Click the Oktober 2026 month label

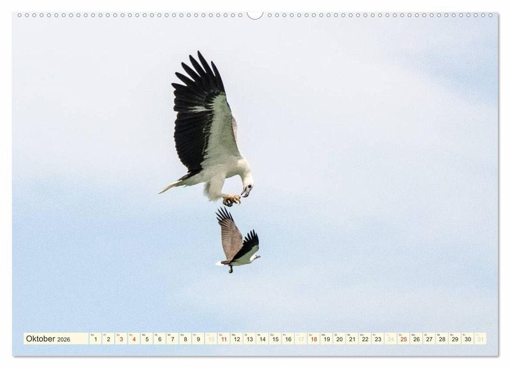[48, 339]
